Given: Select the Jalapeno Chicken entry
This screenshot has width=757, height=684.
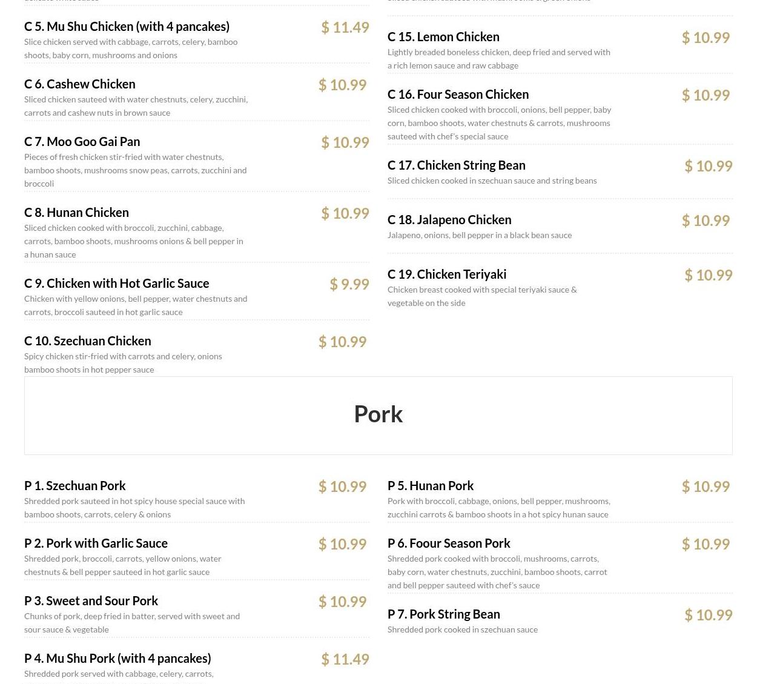Looking at the screenshot, I should (449, 219).
